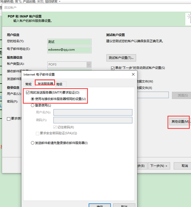Close the Internet 电子邮件设置 dialog
This screenshot has height=207, width=191.
[x=133, y=75]
